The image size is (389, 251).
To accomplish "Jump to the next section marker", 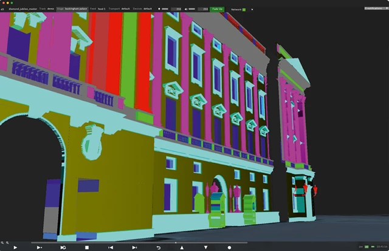I will click(134, 247).
